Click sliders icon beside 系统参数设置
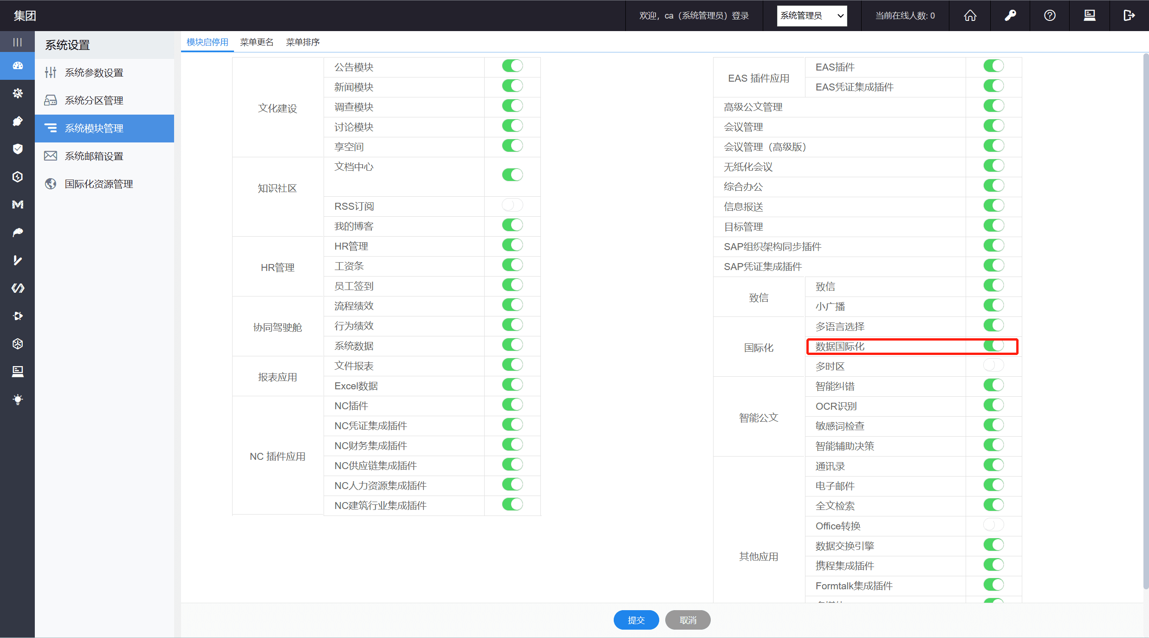Viewport: 1149px width, 638px height. 51,72
